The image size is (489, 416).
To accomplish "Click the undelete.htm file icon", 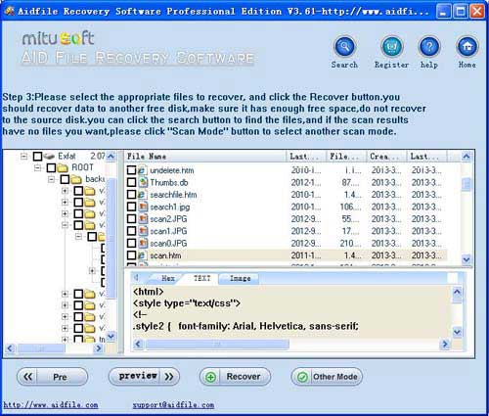I will [x=143, y=170].
